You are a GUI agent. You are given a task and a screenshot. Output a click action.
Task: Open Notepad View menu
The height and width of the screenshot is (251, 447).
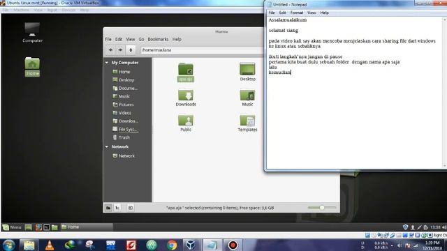(x=312, y=13)
